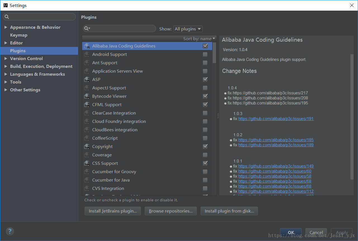The width and height of the screenshot is (358, 241).
Task: Click the plugin icon next to Bytecode Viewer
Action: 87,96
